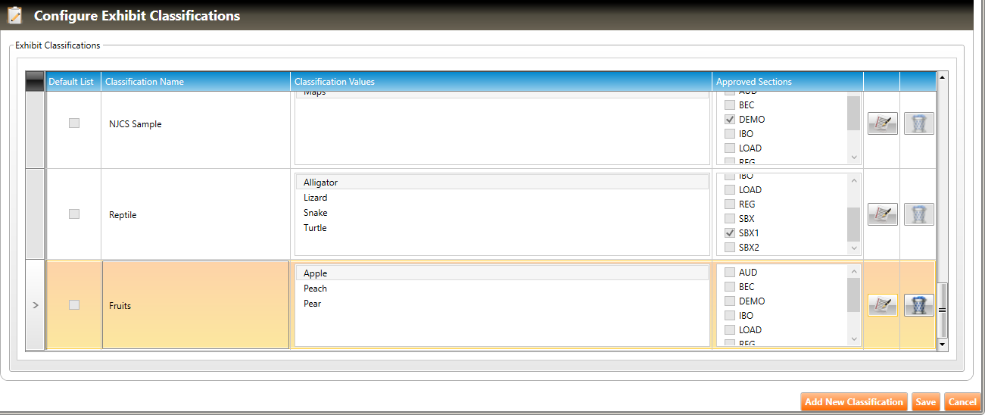Click the delete trash icon for NJCS Sample

coord(918,123)
